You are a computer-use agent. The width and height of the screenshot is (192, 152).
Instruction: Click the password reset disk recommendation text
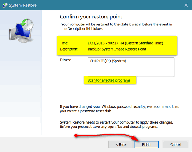[x=119, y=109]
